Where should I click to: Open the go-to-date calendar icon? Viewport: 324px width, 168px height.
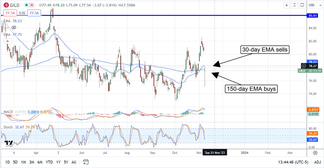86,162
